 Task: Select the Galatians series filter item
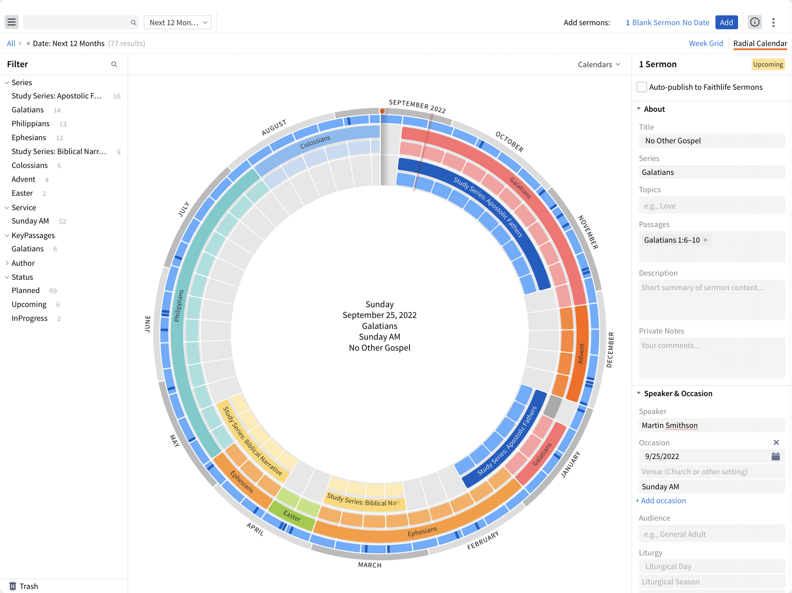[28, 109]
